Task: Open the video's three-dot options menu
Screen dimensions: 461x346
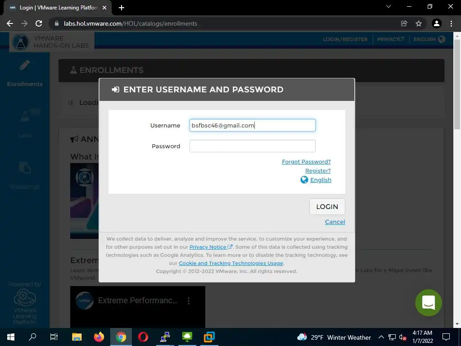Action: [x=189, y=300]
